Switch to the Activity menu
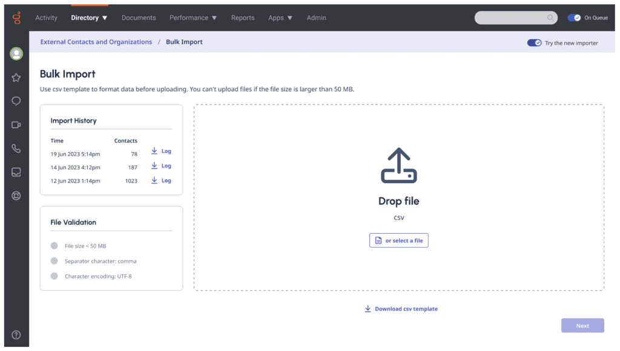 pyautogui.click(x=46, y=18)
